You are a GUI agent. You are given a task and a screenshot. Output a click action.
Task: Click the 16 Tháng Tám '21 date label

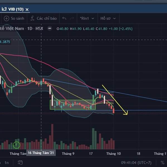point(41,153)
